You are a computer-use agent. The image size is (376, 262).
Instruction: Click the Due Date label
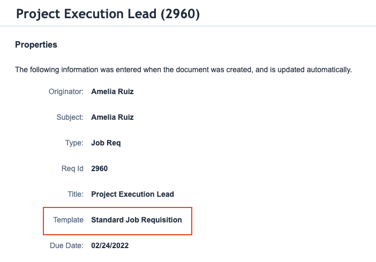pos(66,245)
